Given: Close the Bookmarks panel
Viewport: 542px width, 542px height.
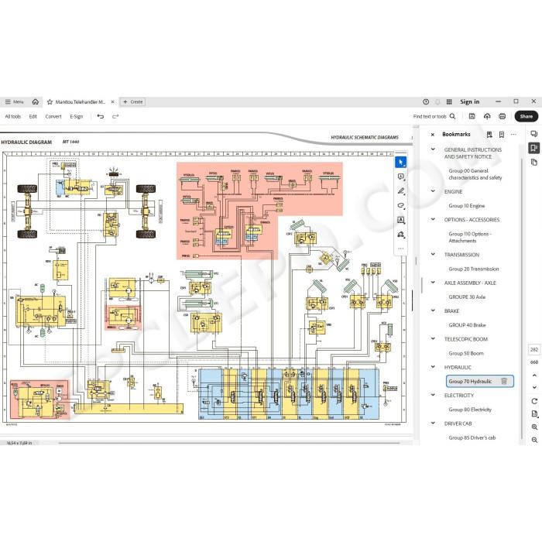Looking at the screenshot, I should [x=432, y=135].
